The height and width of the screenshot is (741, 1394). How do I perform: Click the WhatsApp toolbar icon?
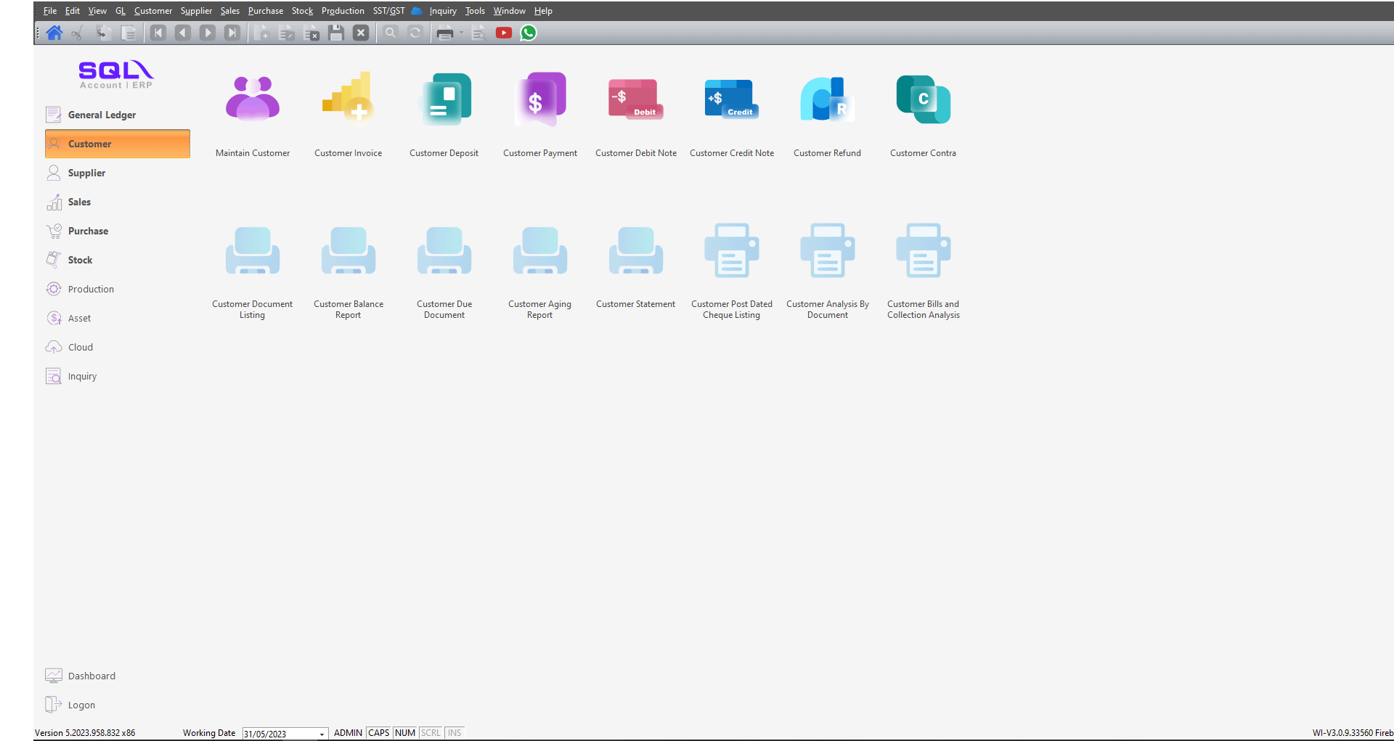pyautogui.click(x=529, y=33)
